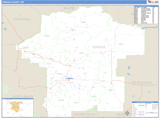This screenshot has height=118, width=160.
Task: Select the 2016 Fergus County legend title
Action: coord(145,102)
